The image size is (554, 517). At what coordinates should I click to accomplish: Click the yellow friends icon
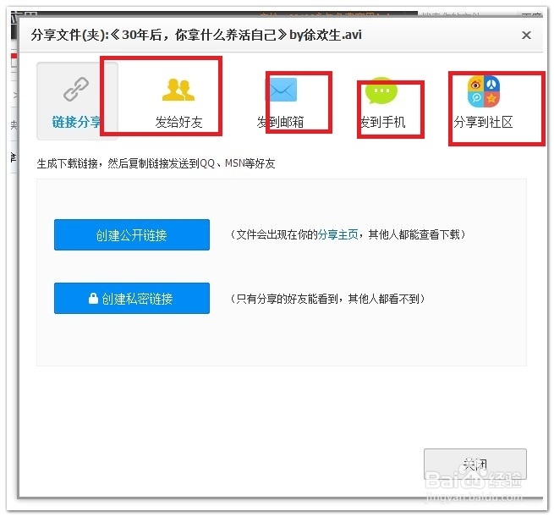pos(178,90)
